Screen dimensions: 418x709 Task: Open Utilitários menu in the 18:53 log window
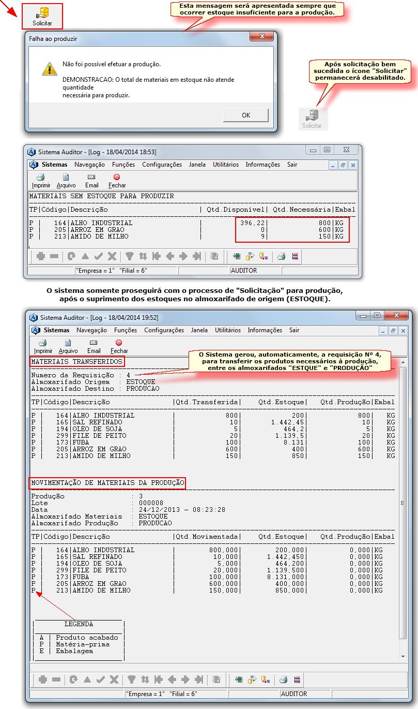point(226,165)
